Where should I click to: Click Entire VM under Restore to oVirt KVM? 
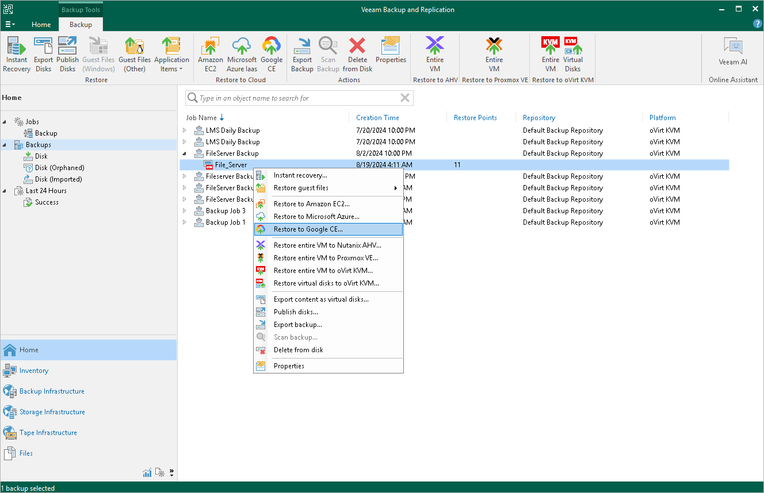pos(551,55)
